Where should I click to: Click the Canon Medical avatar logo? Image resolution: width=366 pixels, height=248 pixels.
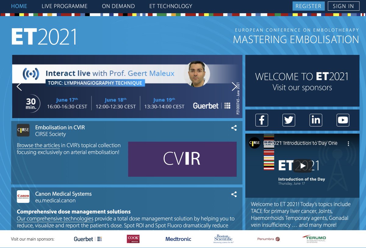coord(23,197)
